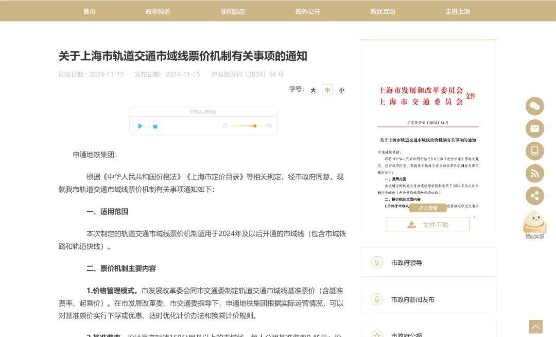
Task: Click the email subscription icon
Action: (x=535, y=128)
